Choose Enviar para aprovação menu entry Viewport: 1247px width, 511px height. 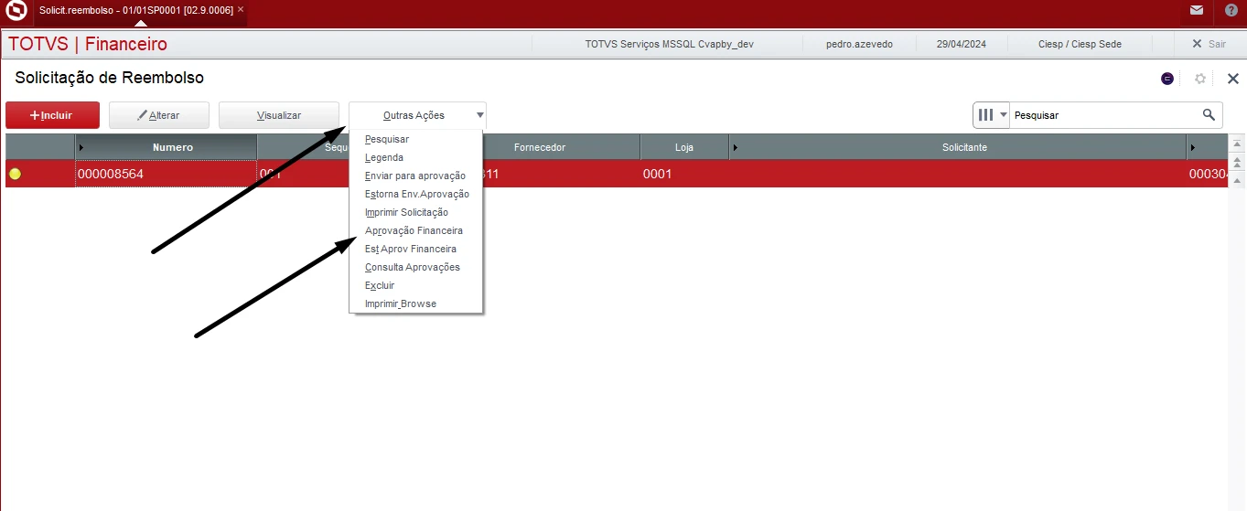(x=414, y=176)
